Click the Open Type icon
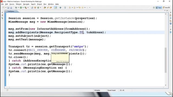This screenshot has height=97, width=173. point(45,8)
